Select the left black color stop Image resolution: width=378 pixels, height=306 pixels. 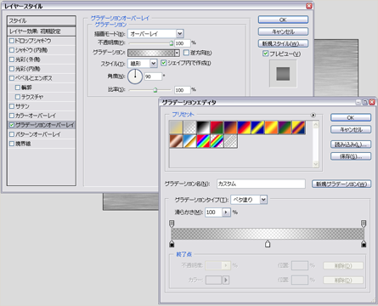pos(172,244)
